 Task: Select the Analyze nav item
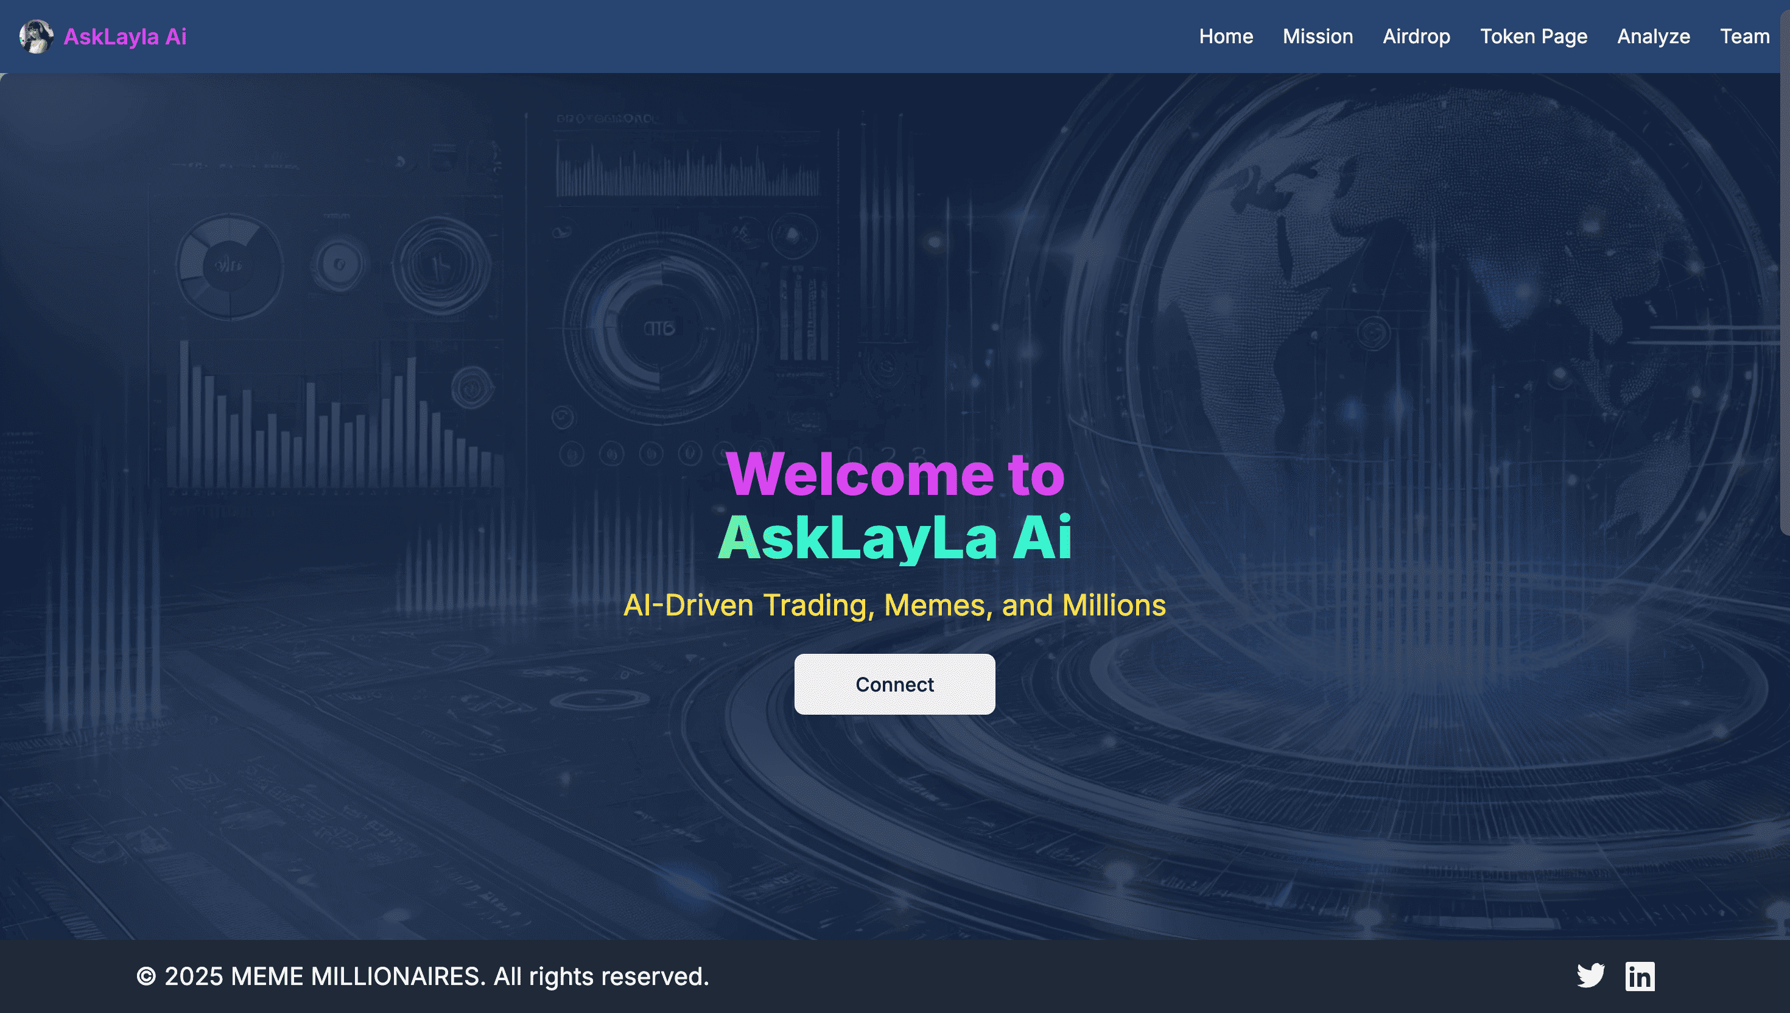pos(1654,36)
